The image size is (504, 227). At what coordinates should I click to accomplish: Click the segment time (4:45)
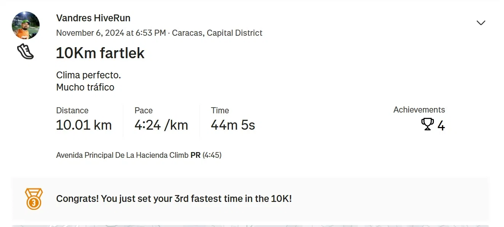[212, 155]
